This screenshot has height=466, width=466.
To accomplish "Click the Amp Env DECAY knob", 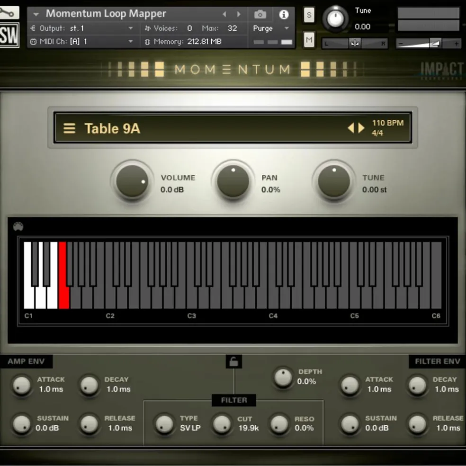I will click(x=89, y=385).
